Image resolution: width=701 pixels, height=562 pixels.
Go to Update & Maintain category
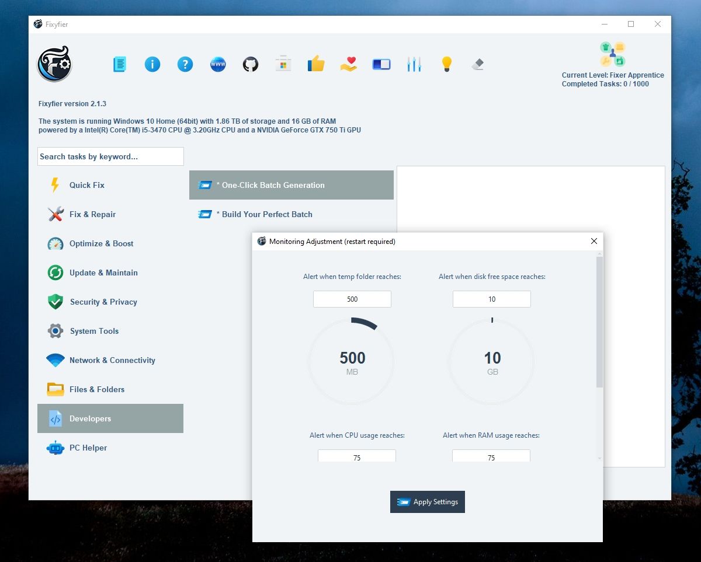click(x=110, y=273)
